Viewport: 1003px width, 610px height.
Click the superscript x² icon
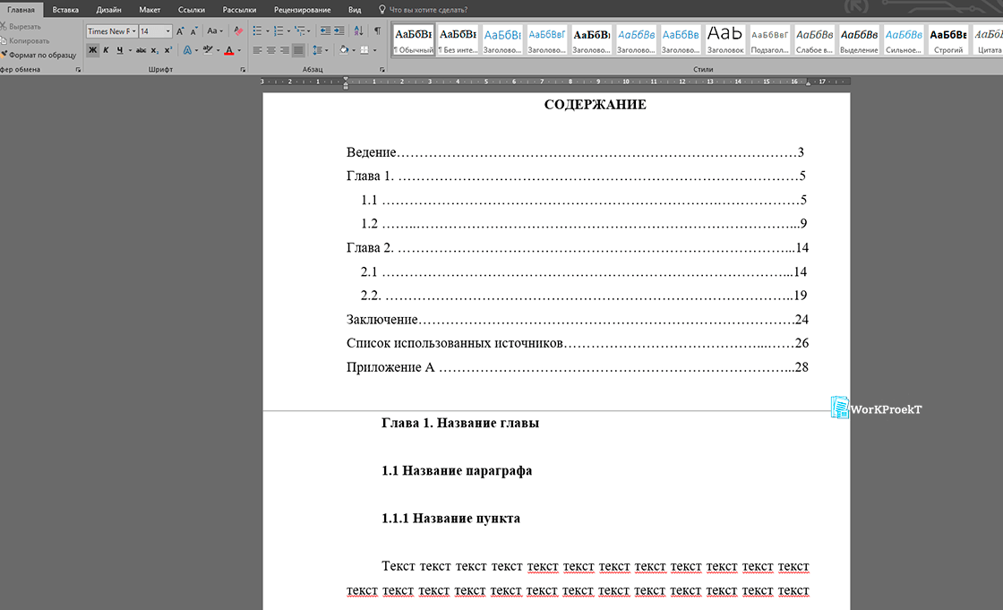pos(168,50)
